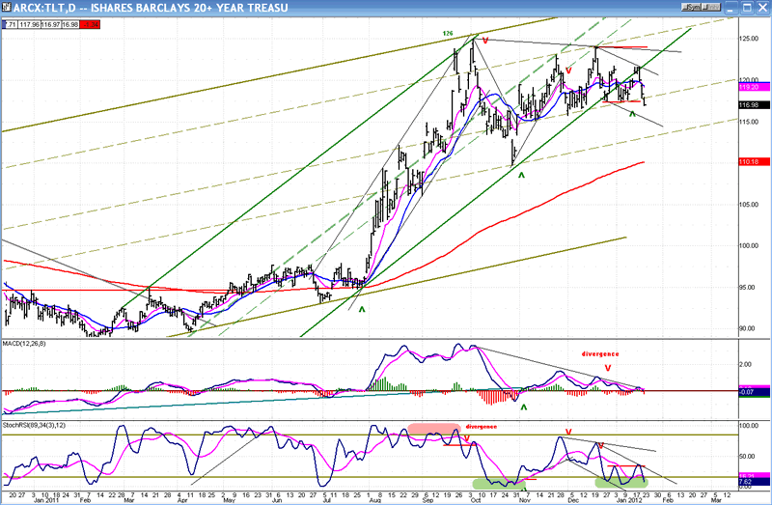Viewport: 772px width, 505px height.
Task: Click the red -1.34 net change box
Action: click(90, 24)
